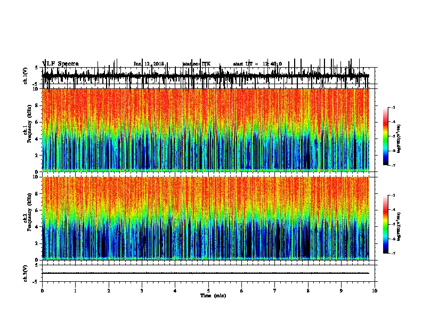Click time-axis tick label "1"
The height and width of the screenshot is (326, 422).
[75, 291]
